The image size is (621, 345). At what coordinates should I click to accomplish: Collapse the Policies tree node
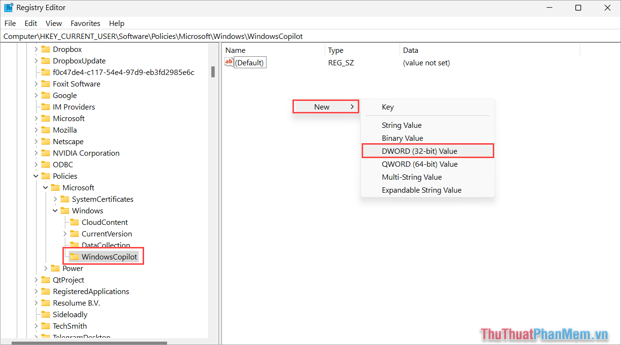coord(36,176)
